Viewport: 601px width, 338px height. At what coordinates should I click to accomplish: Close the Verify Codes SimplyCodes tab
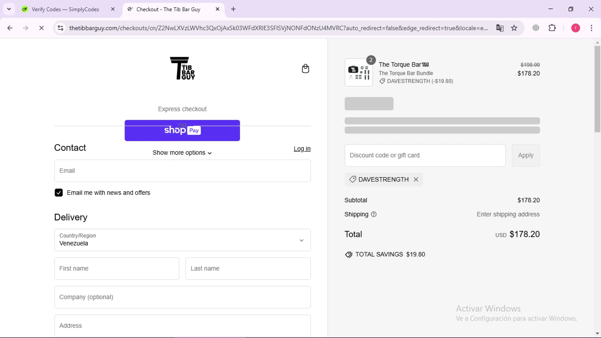[113, 9]
